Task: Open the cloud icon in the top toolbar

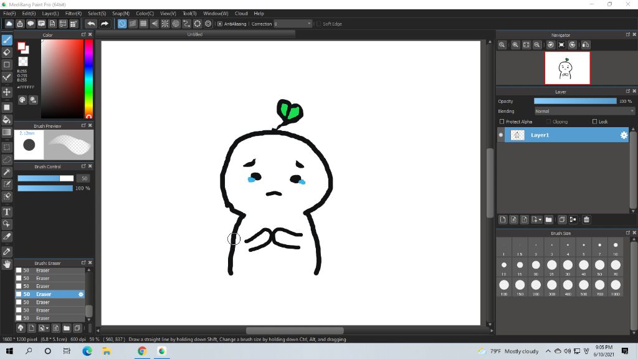Action: [9, 24]
